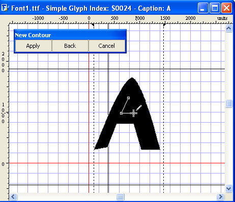This screenshot has height=202, width=235.
Task: Maximize the glyph editor window
Action: 215,8
